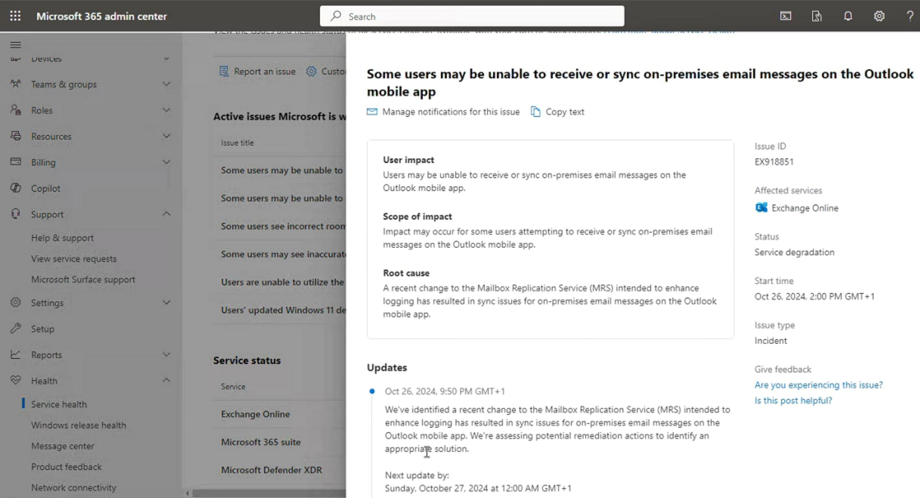Click the search magnifier icon
The image size is (920, 498).
335,16
